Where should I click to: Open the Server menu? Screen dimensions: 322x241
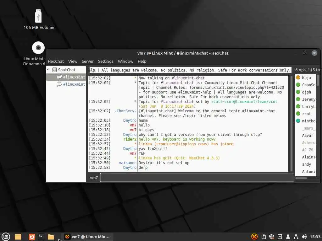[88, 61]
